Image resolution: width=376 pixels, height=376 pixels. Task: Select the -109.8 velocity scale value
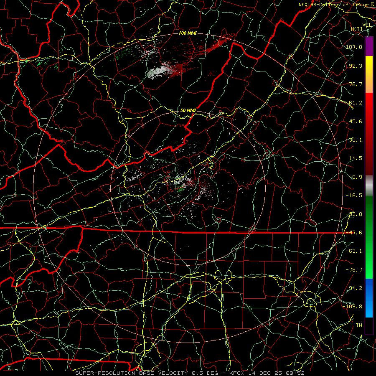click(x=353, y=306)
